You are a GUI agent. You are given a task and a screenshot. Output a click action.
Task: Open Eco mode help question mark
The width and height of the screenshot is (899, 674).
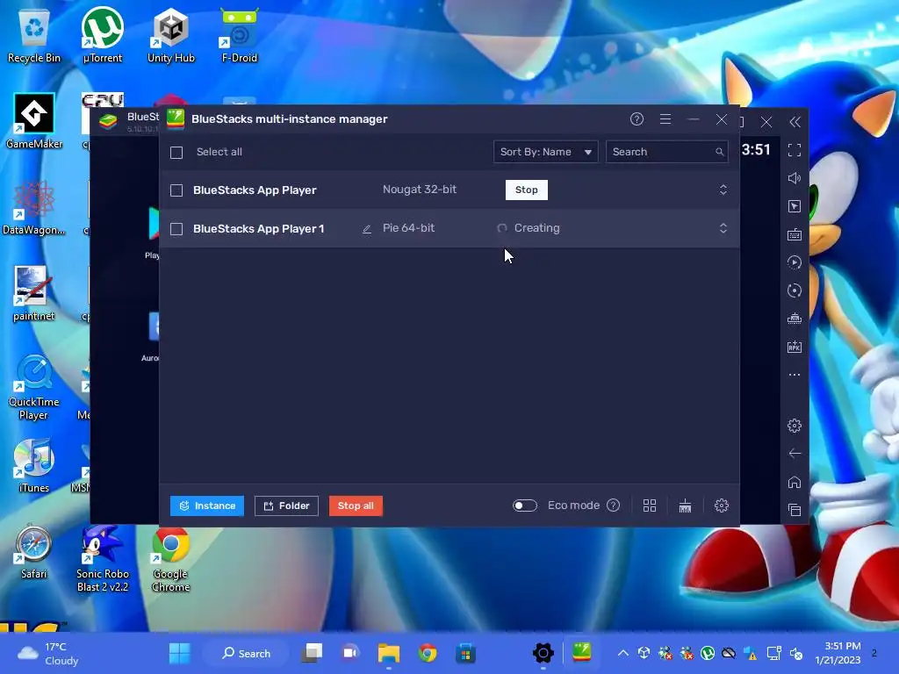[x=613, y=505]
